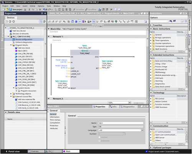Select the Manual number radio button
Viewport: 192px width, 154px height.
(99, 137)
